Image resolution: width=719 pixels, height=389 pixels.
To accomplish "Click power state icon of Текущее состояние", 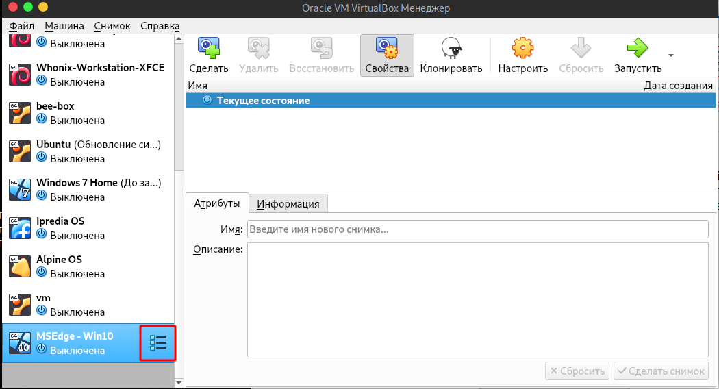I will [x=207, y=100].
